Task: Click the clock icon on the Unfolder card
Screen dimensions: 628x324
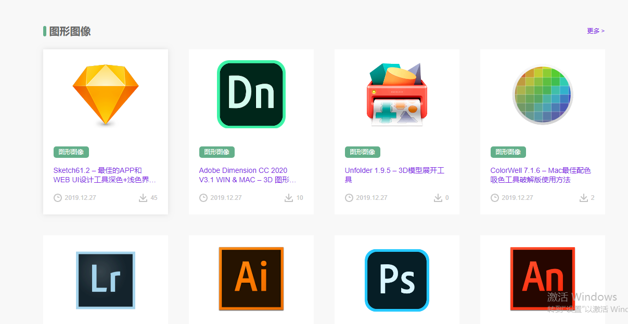Action: (349, 197)
